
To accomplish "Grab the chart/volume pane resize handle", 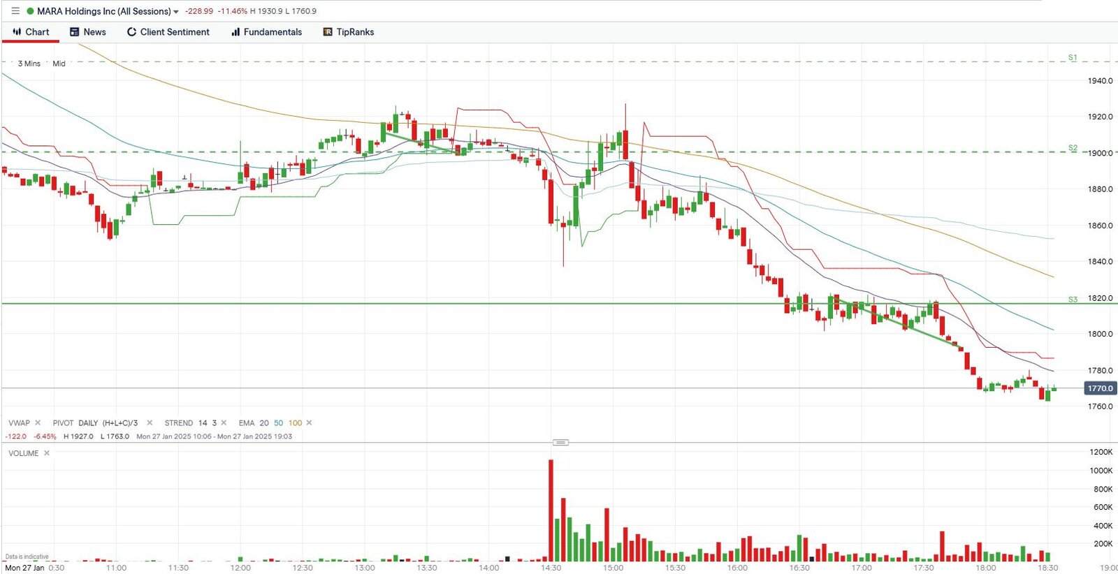I will [560, 442].
